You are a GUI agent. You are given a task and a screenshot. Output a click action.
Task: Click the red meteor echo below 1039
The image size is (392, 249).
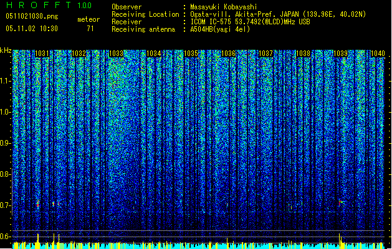[x=340, y=202]
